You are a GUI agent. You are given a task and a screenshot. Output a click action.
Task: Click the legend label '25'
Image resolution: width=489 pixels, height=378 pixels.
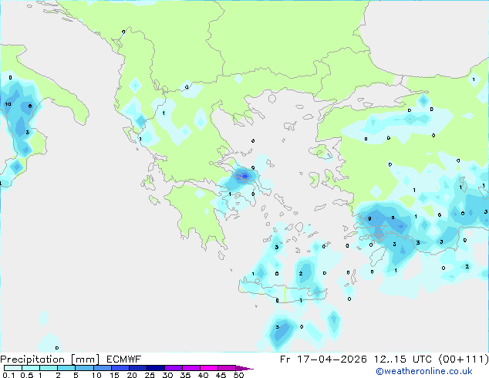coord(150,375)
